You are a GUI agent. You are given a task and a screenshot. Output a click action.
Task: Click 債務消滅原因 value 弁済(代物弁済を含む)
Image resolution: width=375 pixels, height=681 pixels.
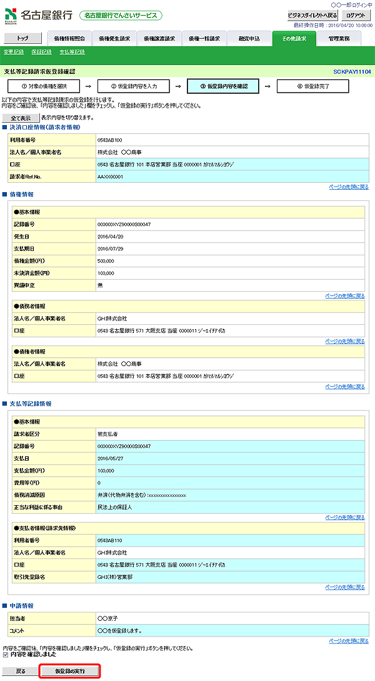(142, 494)
